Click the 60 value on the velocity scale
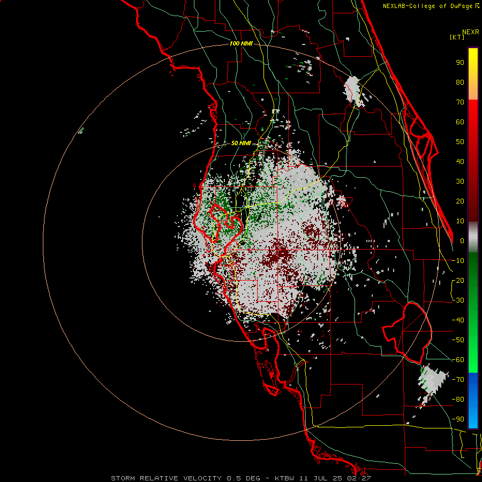This screenshot has width=482, height=482. pos(460,122)
